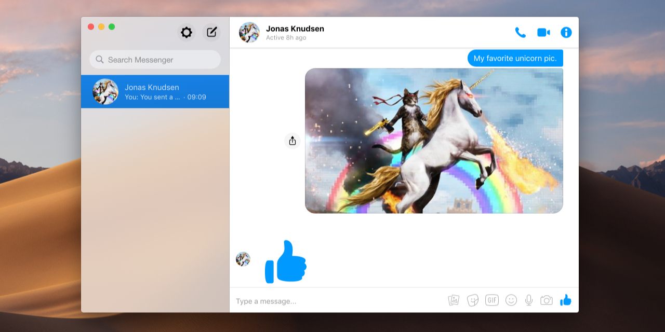Send a thumbs-up like
665x332 pixels.
pos(566,300)
